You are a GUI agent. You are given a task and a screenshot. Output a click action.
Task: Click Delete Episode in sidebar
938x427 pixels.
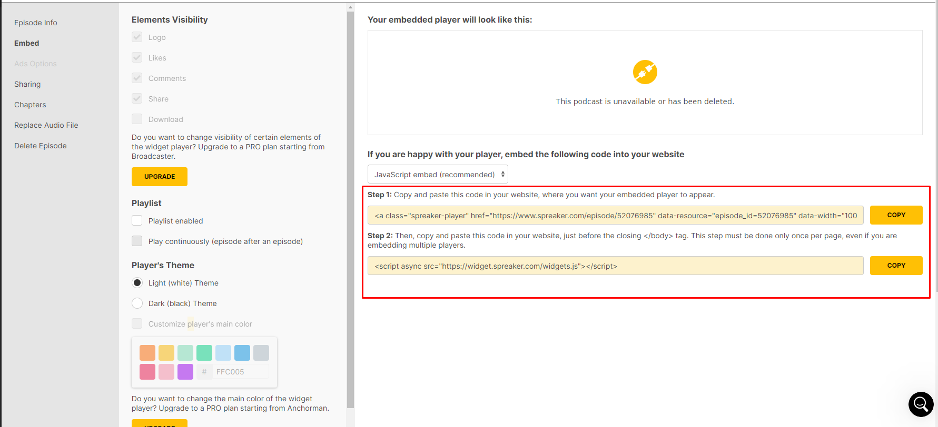pos(41,146)
